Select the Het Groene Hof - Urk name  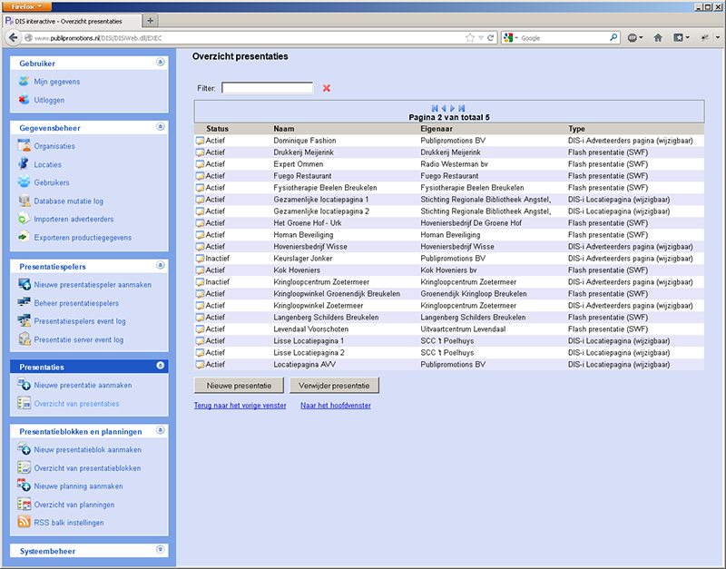pos(308,223)
